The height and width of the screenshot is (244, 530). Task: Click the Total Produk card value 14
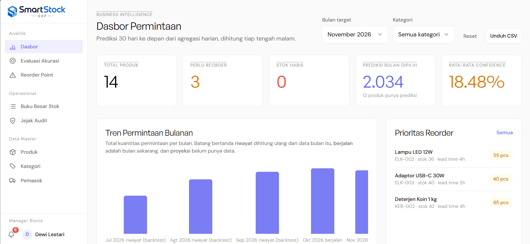(x=111, y=82)
